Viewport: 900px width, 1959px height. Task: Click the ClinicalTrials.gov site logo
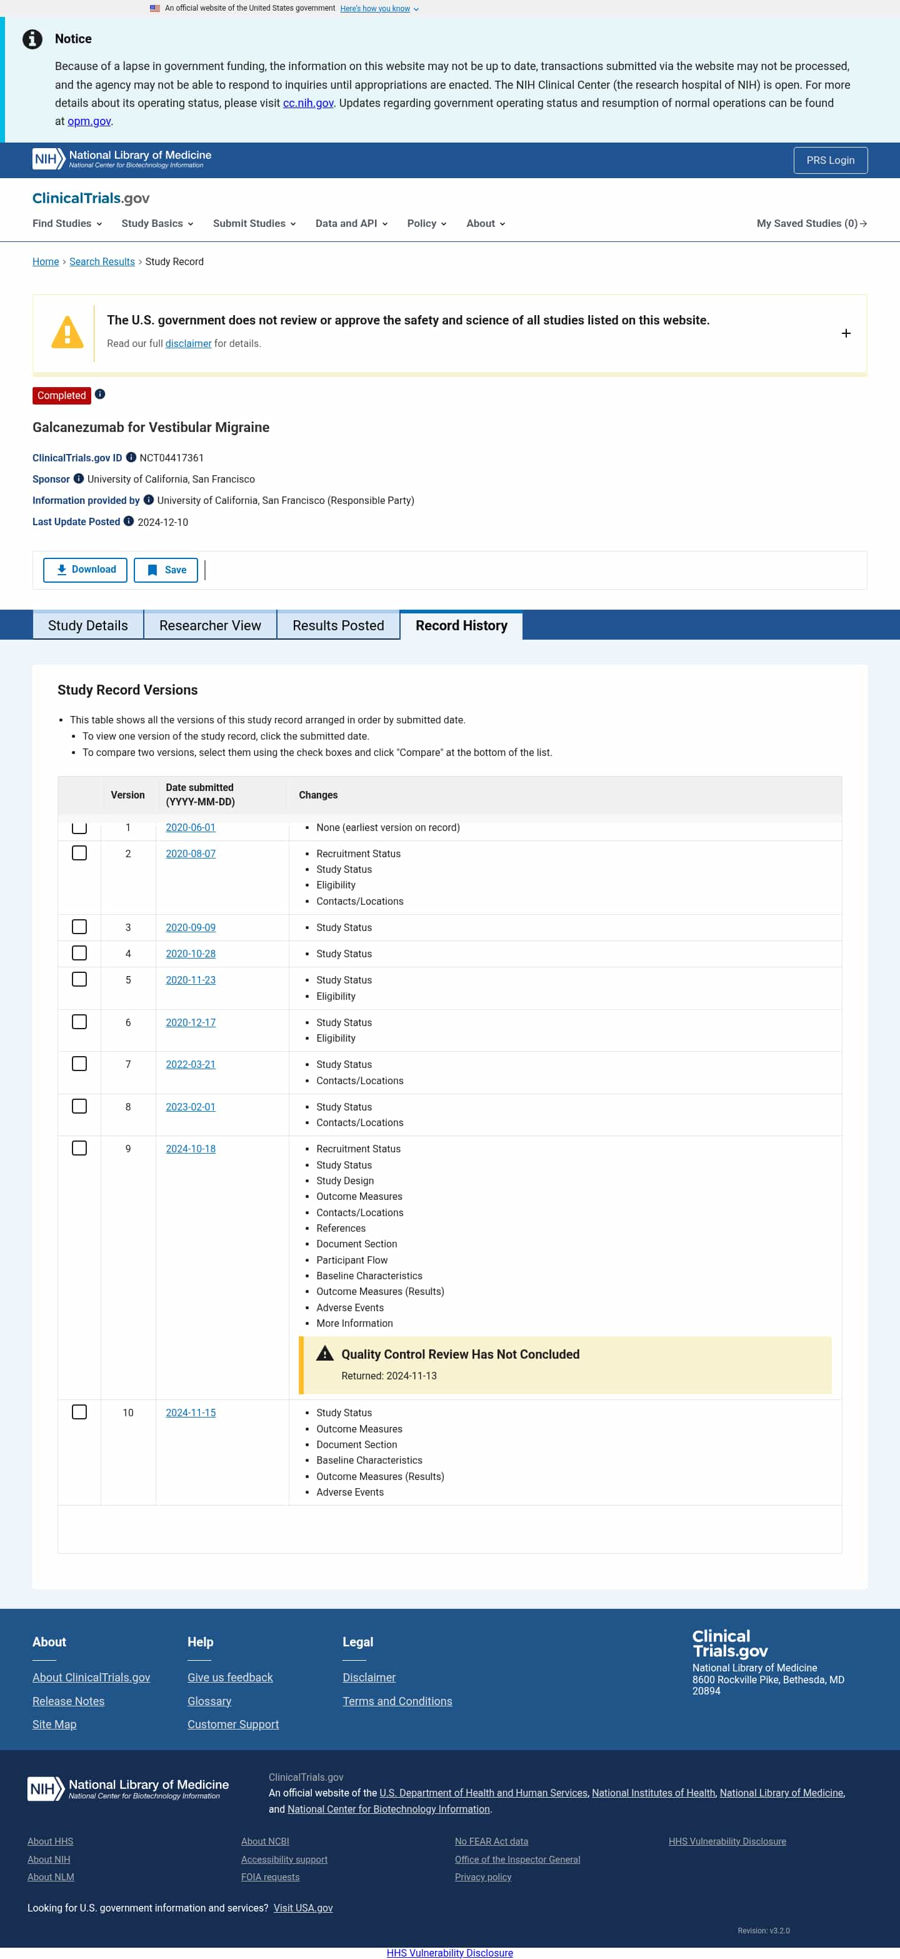91,198
